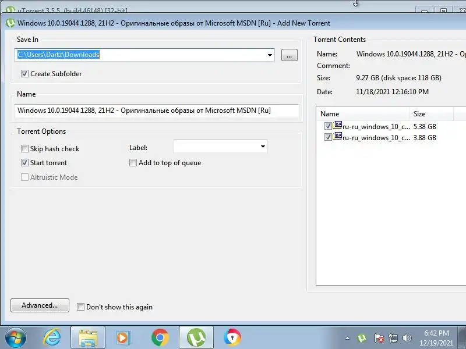Click the date 11/18/2021 12:16:10 PM
The height and width of the screenshot is (349, 466).
(x=392, y=92)
